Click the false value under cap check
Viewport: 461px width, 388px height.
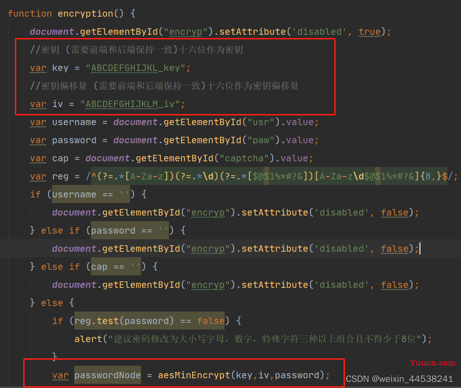point(395,285)
